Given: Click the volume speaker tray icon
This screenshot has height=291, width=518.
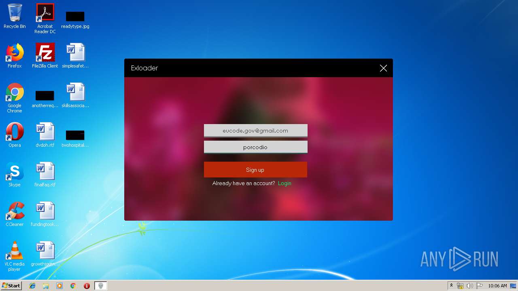Looking at the screenshot, I should [469, 286].
